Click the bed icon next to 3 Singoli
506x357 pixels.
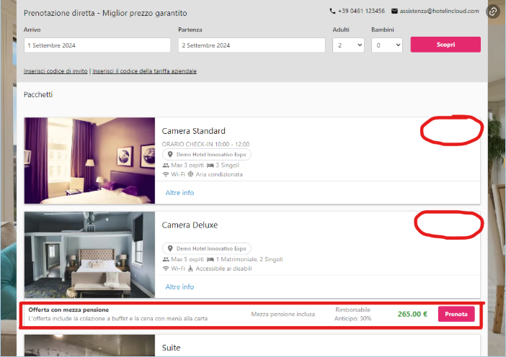210,165
